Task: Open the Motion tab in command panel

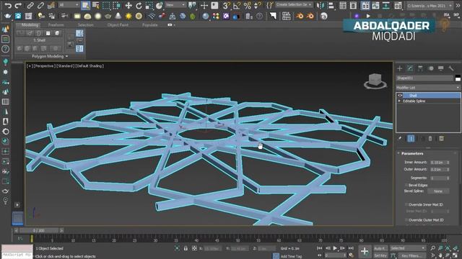Action: point(431,68)
